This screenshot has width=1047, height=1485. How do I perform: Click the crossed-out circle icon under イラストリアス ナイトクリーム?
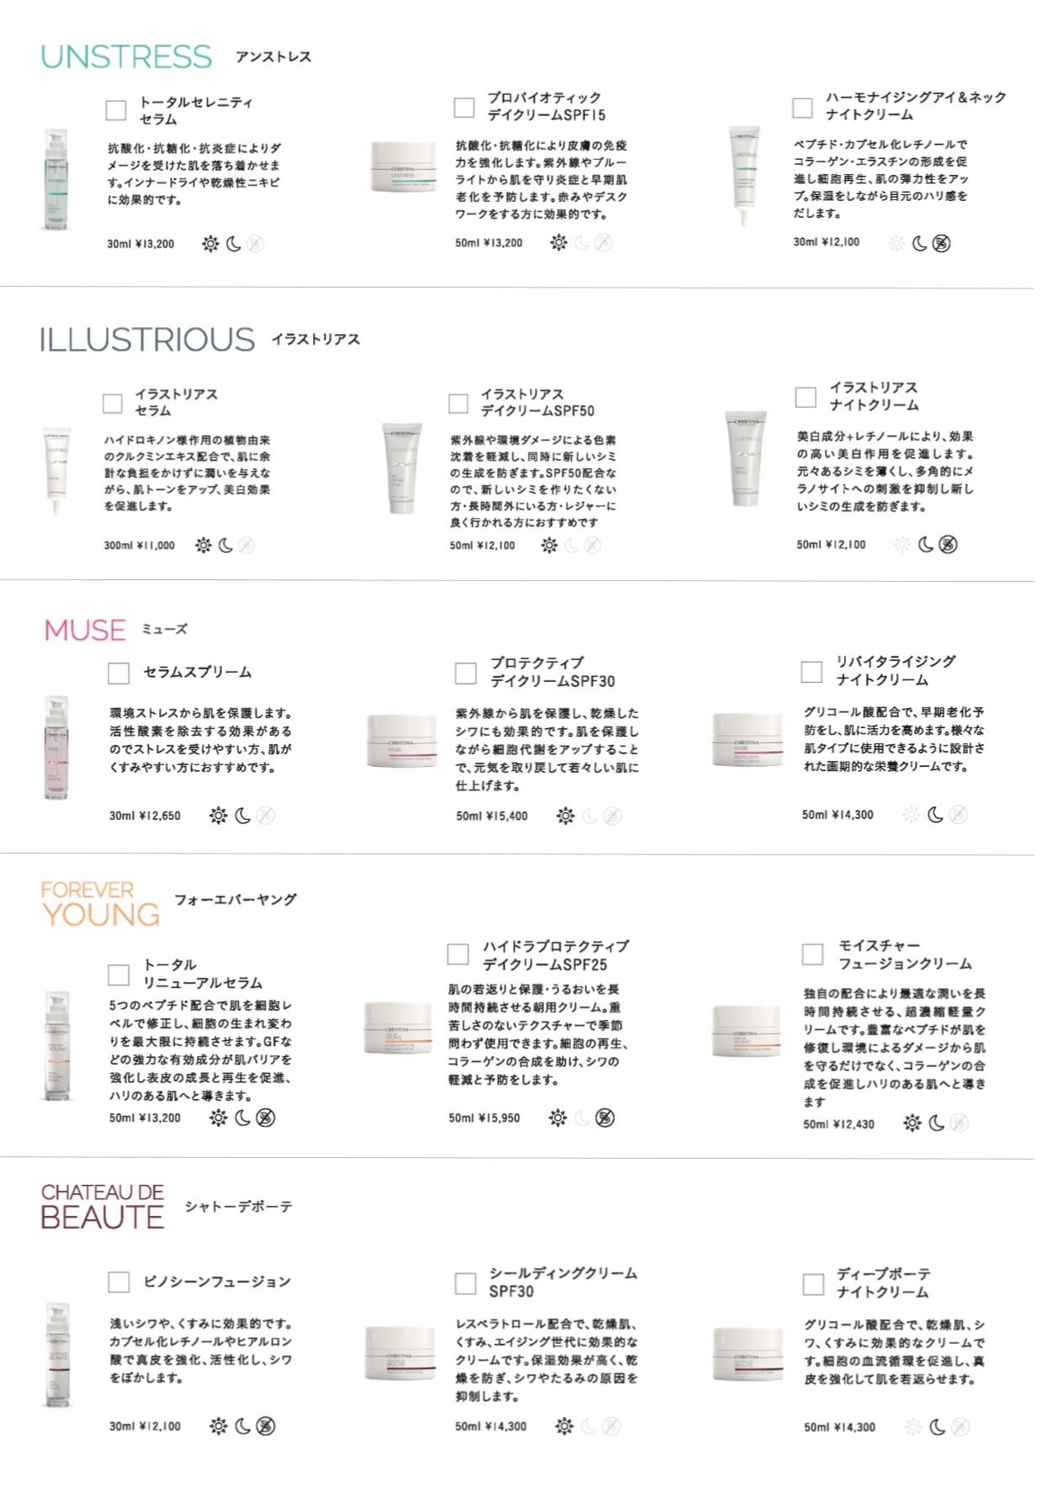pos(948,544)
